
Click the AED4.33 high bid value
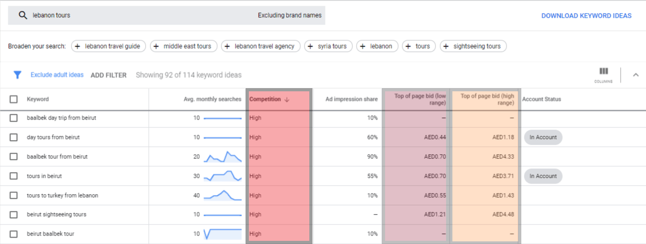click(x=503, y=157)
